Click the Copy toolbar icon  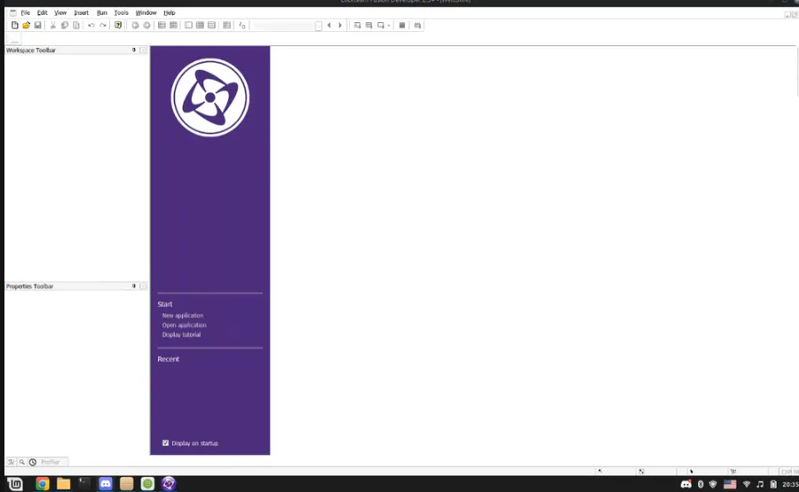point(64,25)
